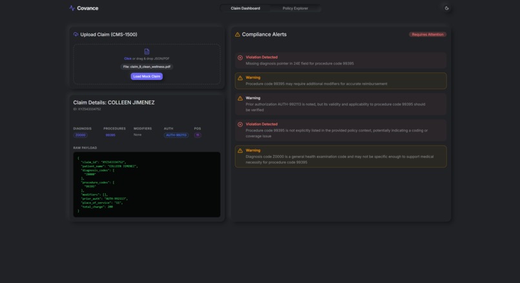The height and width of the screenshot is (283, 520).
Task: Click the Requires Attention status badge
Action: (x=428, y=34)
